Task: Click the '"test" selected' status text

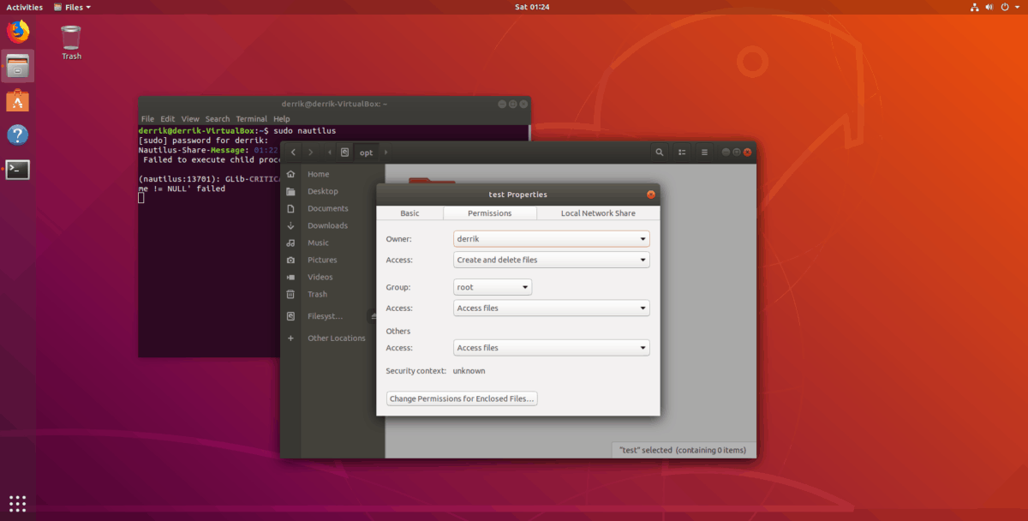Action: tap(683, 450)
